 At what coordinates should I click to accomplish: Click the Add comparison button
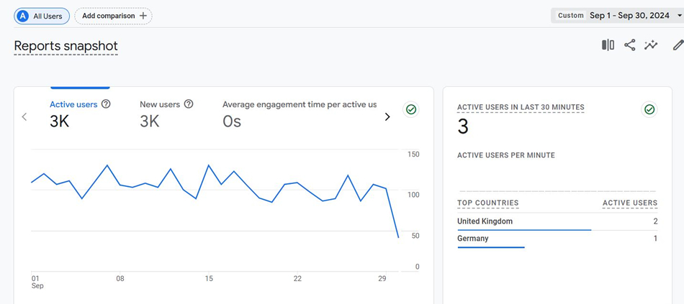point(114,16)
